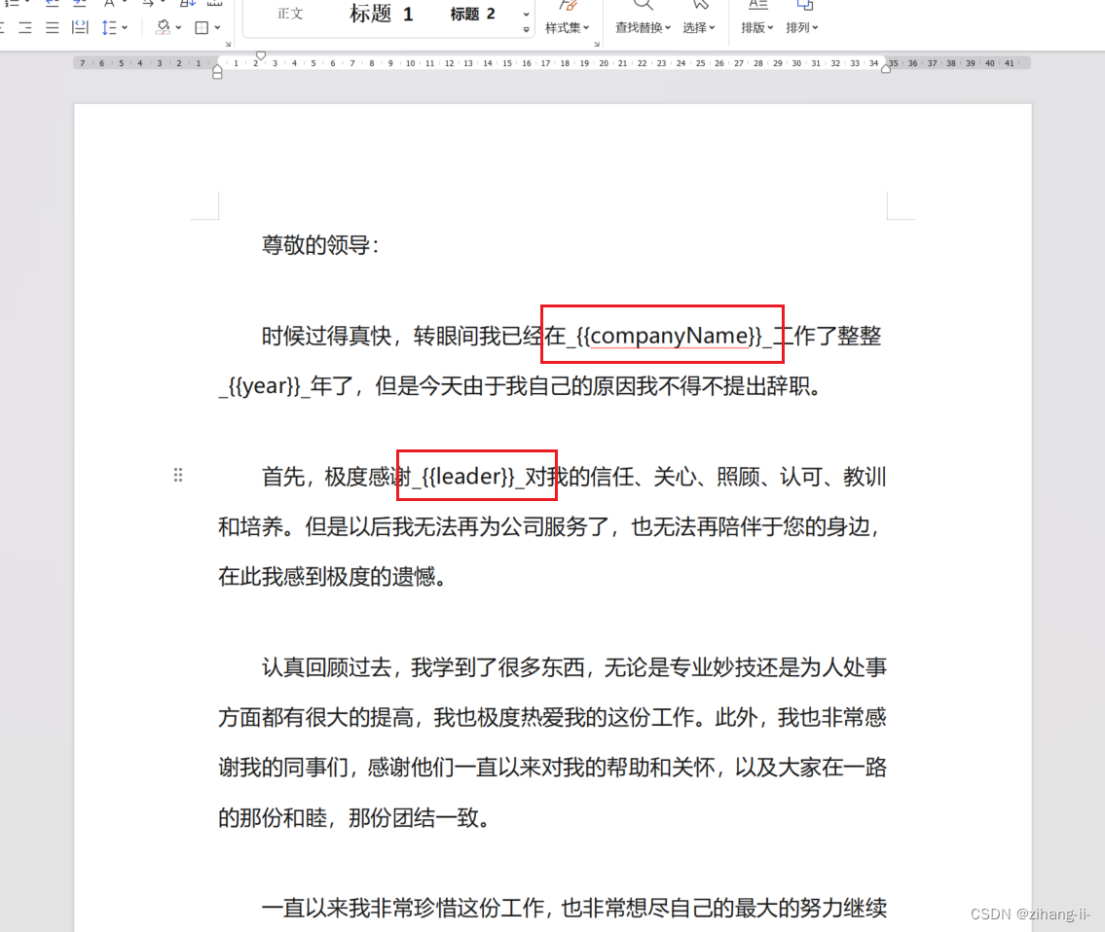The image size is (1105, 932).
Task: Apply distributed alignment to the paragraph
Action: click(80, 27)
